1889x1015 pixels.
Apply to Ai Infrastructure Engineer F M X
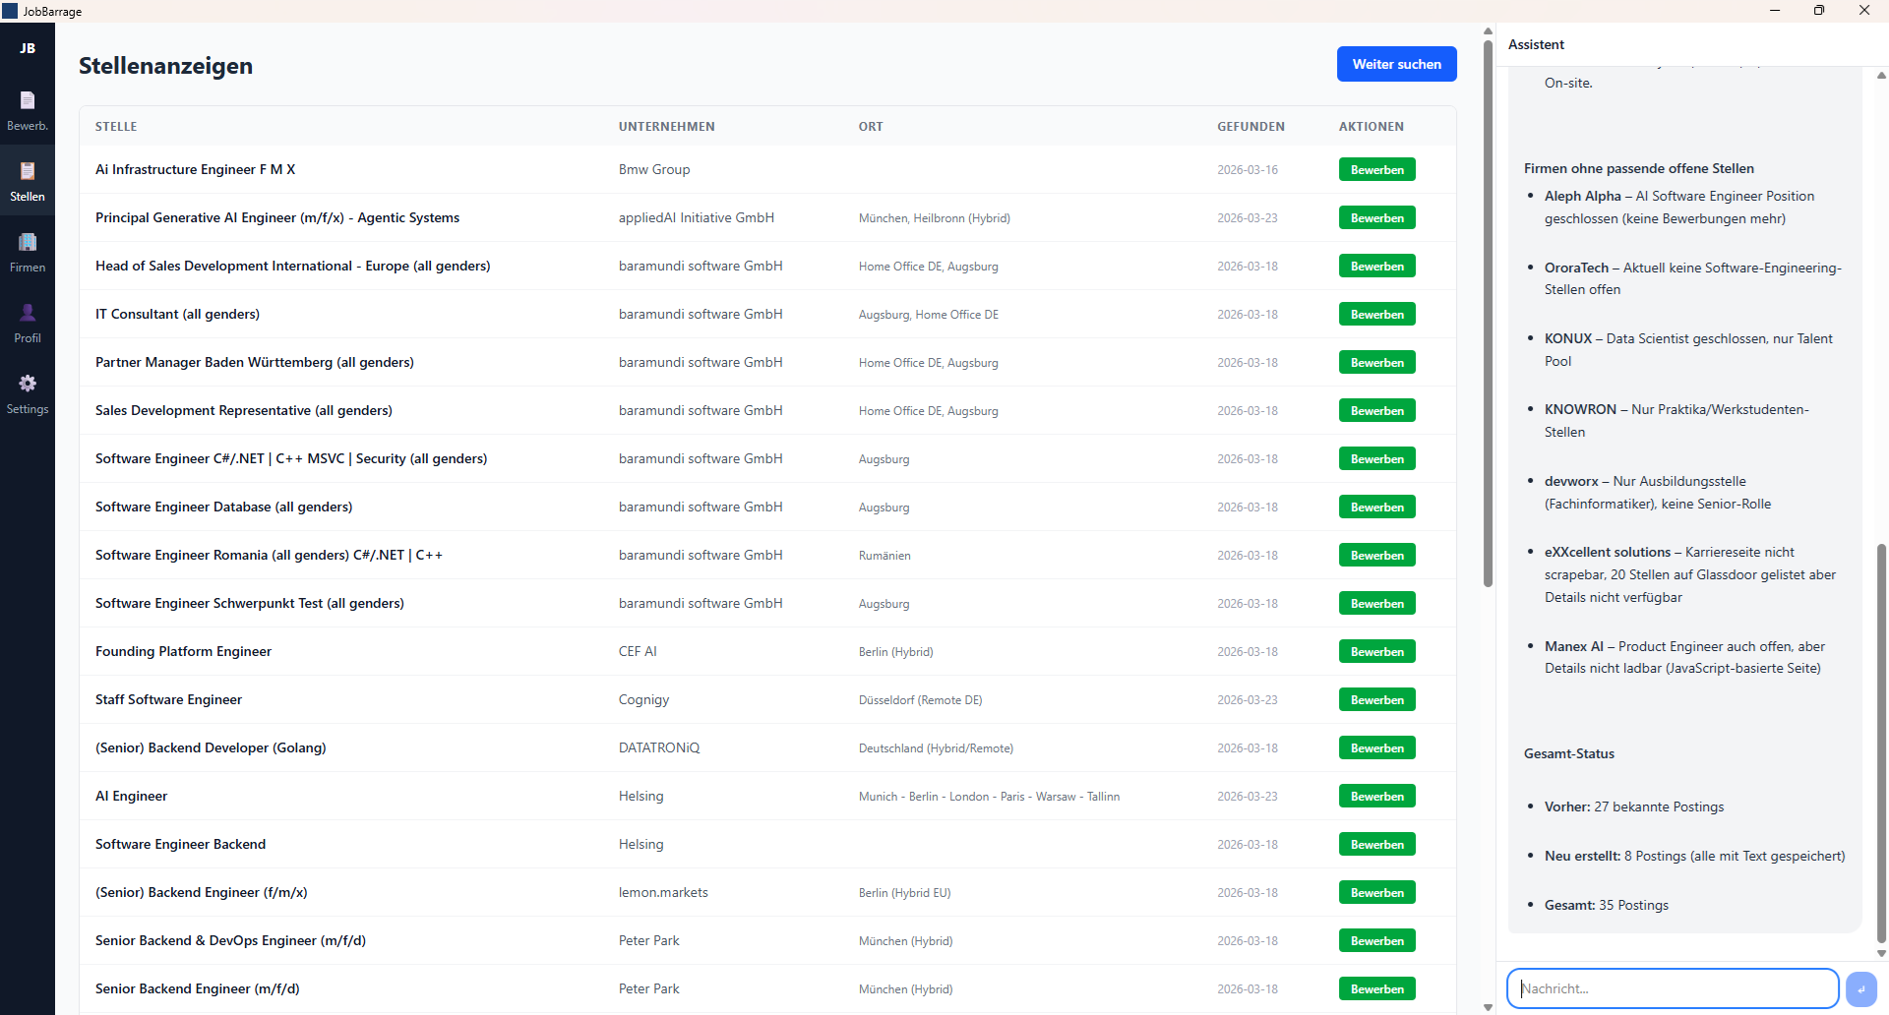coord(1376,169)
